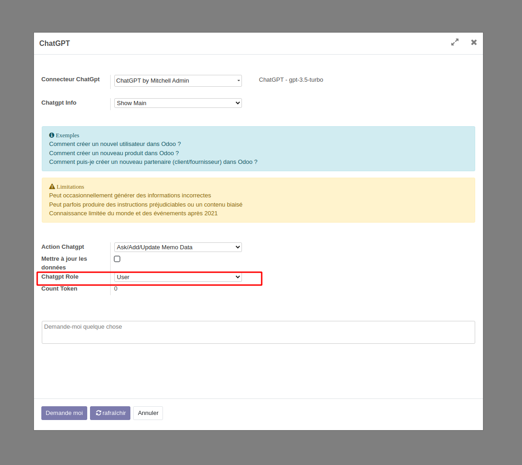
Task: Click example about creating a nouvel utilisateur
Action: (x=115, y=144)
